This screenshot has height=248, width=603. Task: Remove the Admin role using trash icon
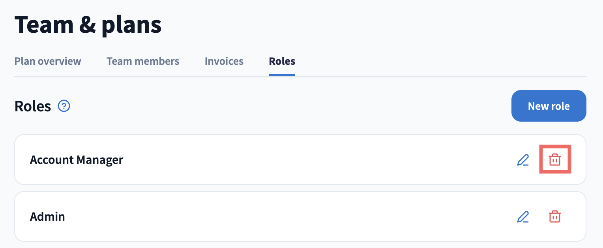coord(555,216)
